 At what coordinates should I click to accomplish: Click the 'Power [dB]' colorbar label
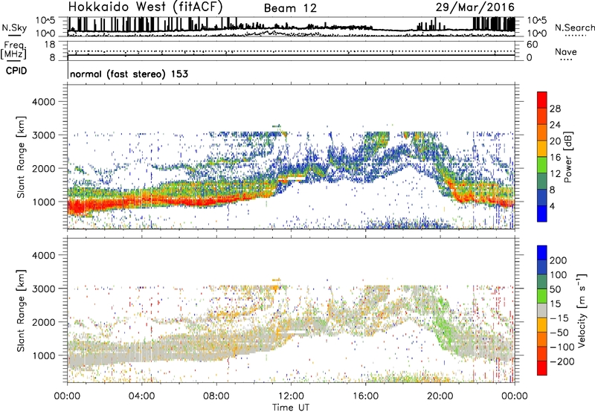click(x=568, y=157)
